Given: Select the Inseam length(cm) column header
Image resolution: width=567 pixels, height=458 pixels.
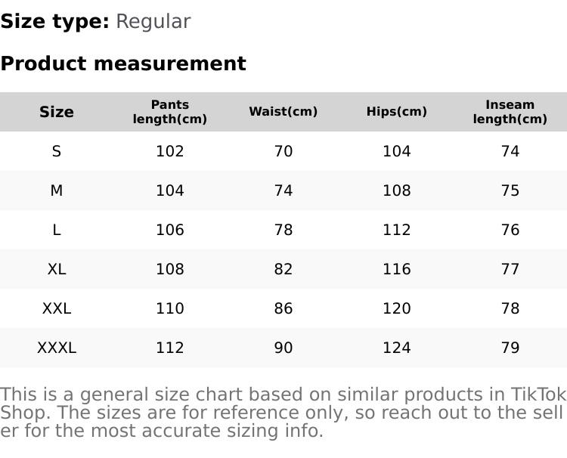Looking at the screenshot, I should pyautogui.click(x=510, y=112).
